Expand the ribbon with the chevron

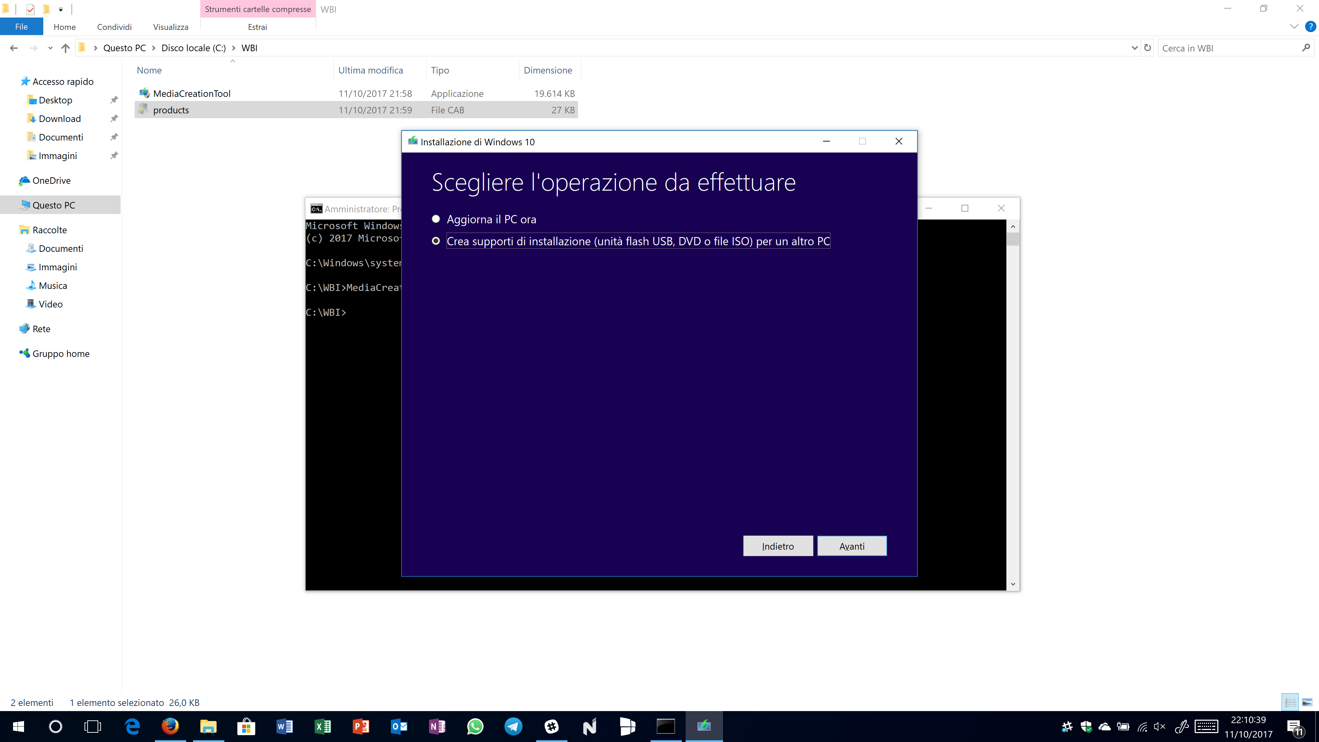click(1294, 27)
